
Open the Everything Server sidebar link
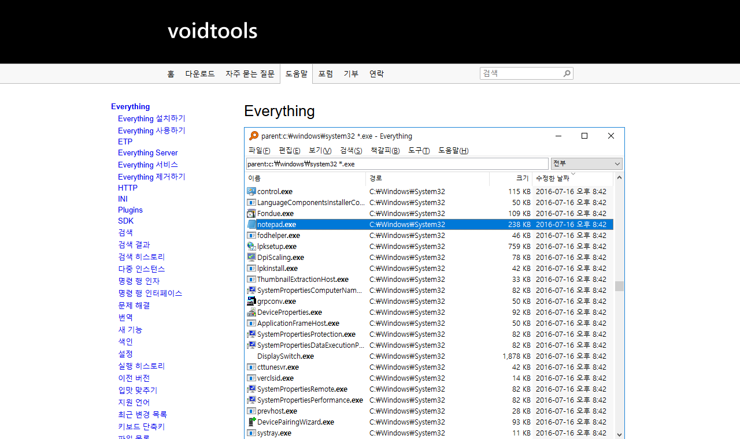(x=147, y=152)
